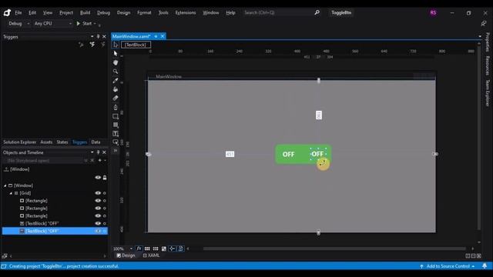Select the Rectangle shape tool
The image size is (493, 277).
tap(116, 116)
